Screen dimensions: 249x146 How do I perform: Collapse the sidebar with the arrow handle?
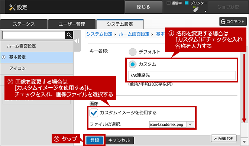pos(77,41)
